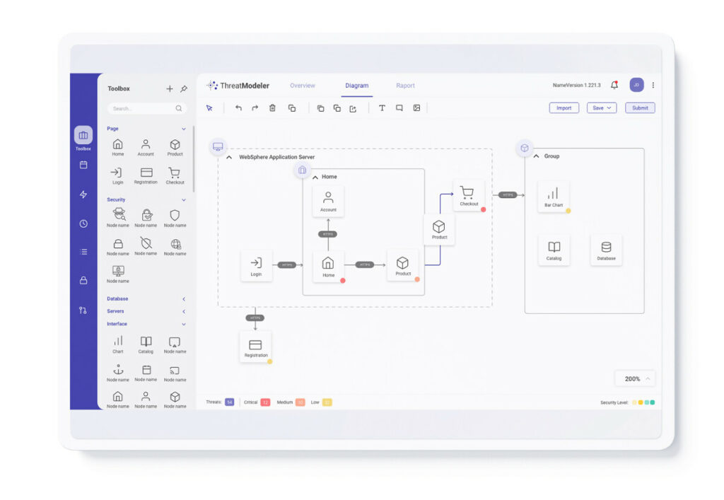Image resolution: width=724 pixels, height=500 pixels.
Task: Click the NameVersion 1.221.3 label
Action: click(x=576, y=86)
